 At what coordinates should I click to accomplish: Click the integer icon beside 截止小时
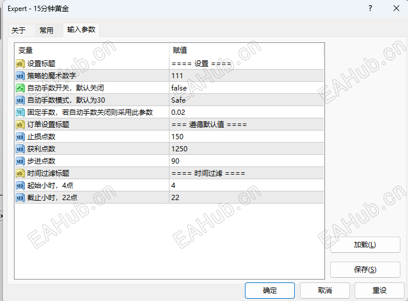(x=20, y=198)
